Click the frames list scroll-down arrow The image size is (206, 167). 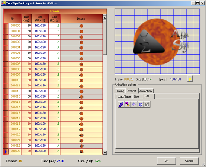[105, 153]
